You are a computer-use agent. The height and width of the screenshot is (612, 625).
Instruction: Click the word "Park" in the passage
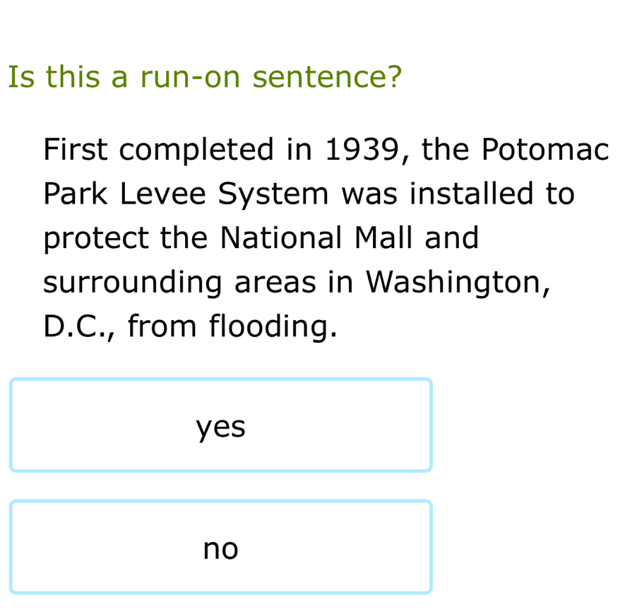(x=75, y=193)
